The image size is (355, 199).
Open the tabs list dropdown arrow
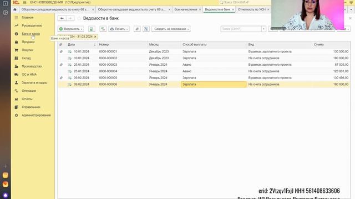coord(351,9)
